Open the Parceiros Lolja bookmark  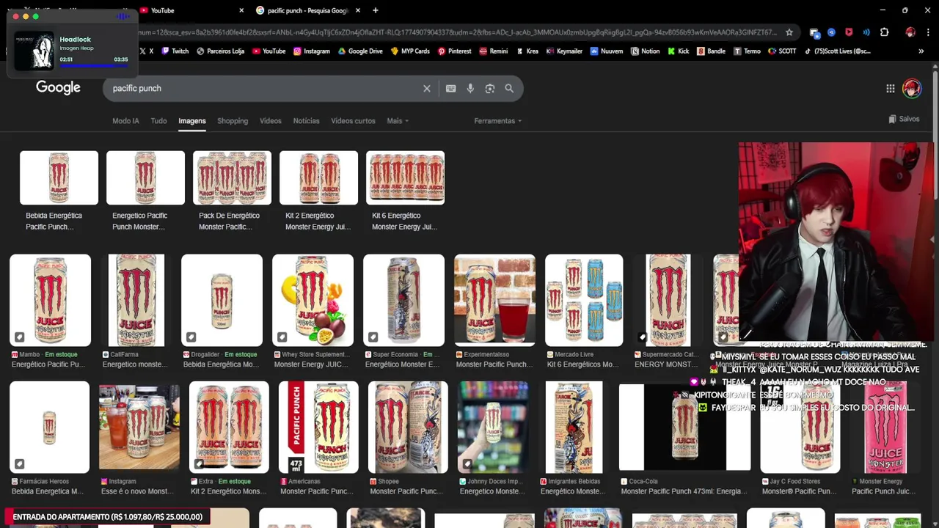(220, 51)
